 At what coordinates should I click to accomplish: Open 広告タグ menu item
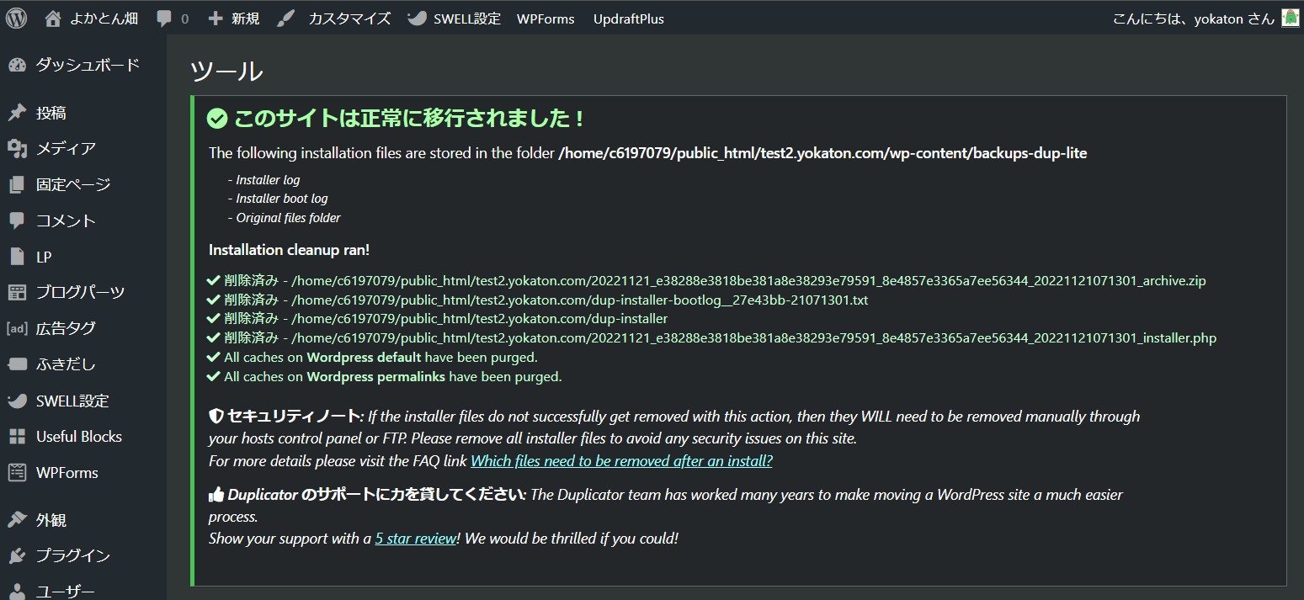click(x=66, y=328)
